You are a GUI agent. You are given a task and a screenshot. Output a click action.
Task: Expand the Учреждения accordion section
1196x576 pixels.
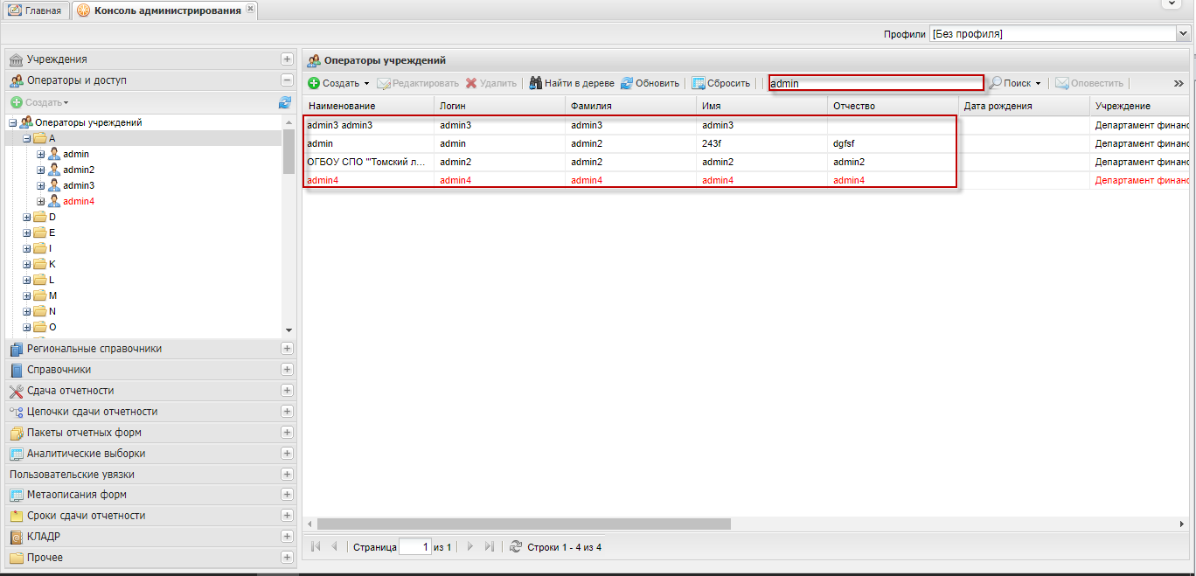coord(287,59)
